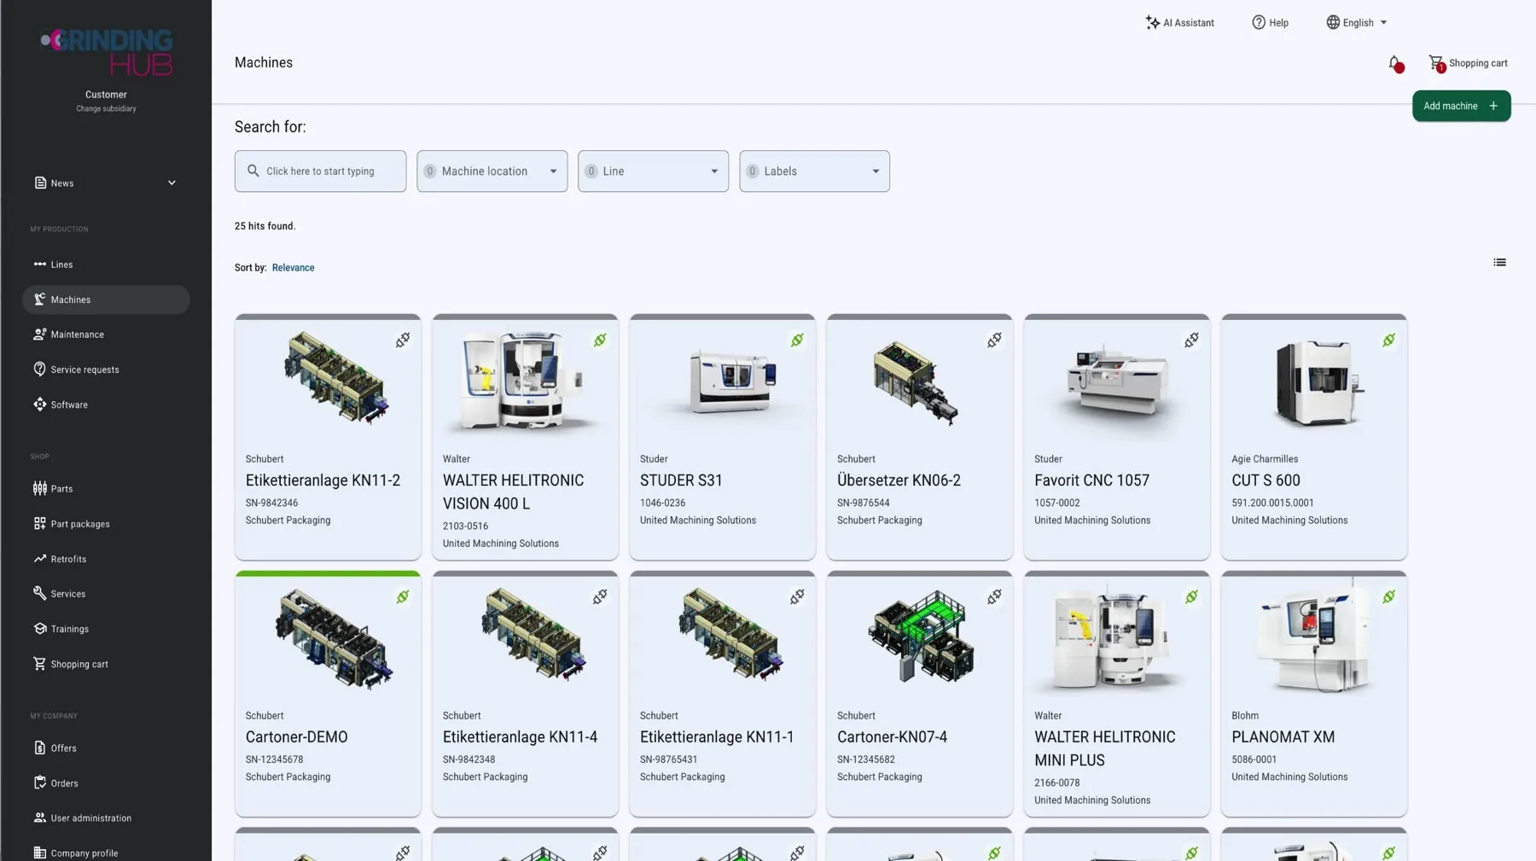This screenshot has height=861, width=1536.
Task: Expand the News sidebar section
Action: (x=106, y=183)
